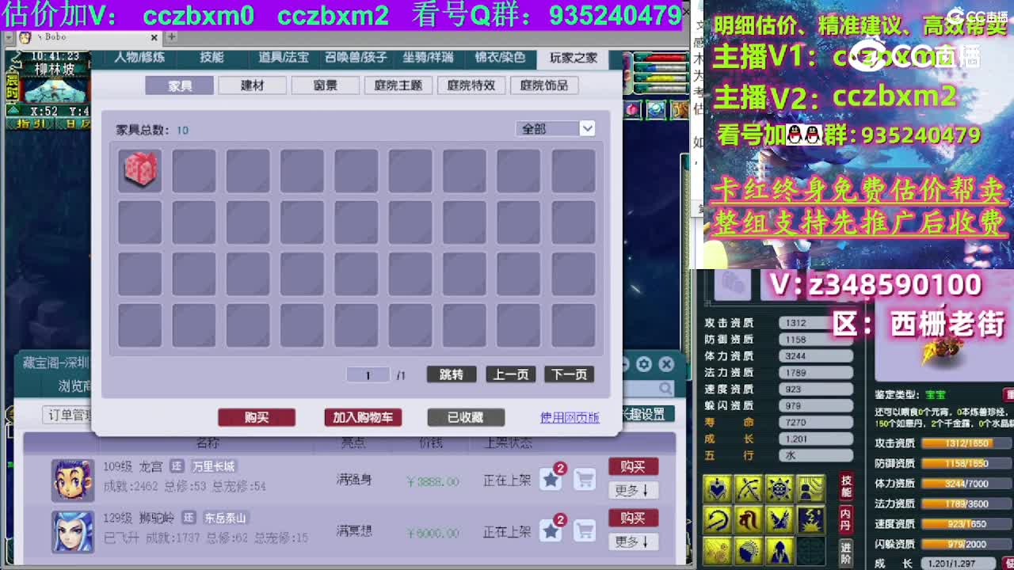Open 藏宝阁 settings gear icon
1014x570 pixels.
point(644,364)
